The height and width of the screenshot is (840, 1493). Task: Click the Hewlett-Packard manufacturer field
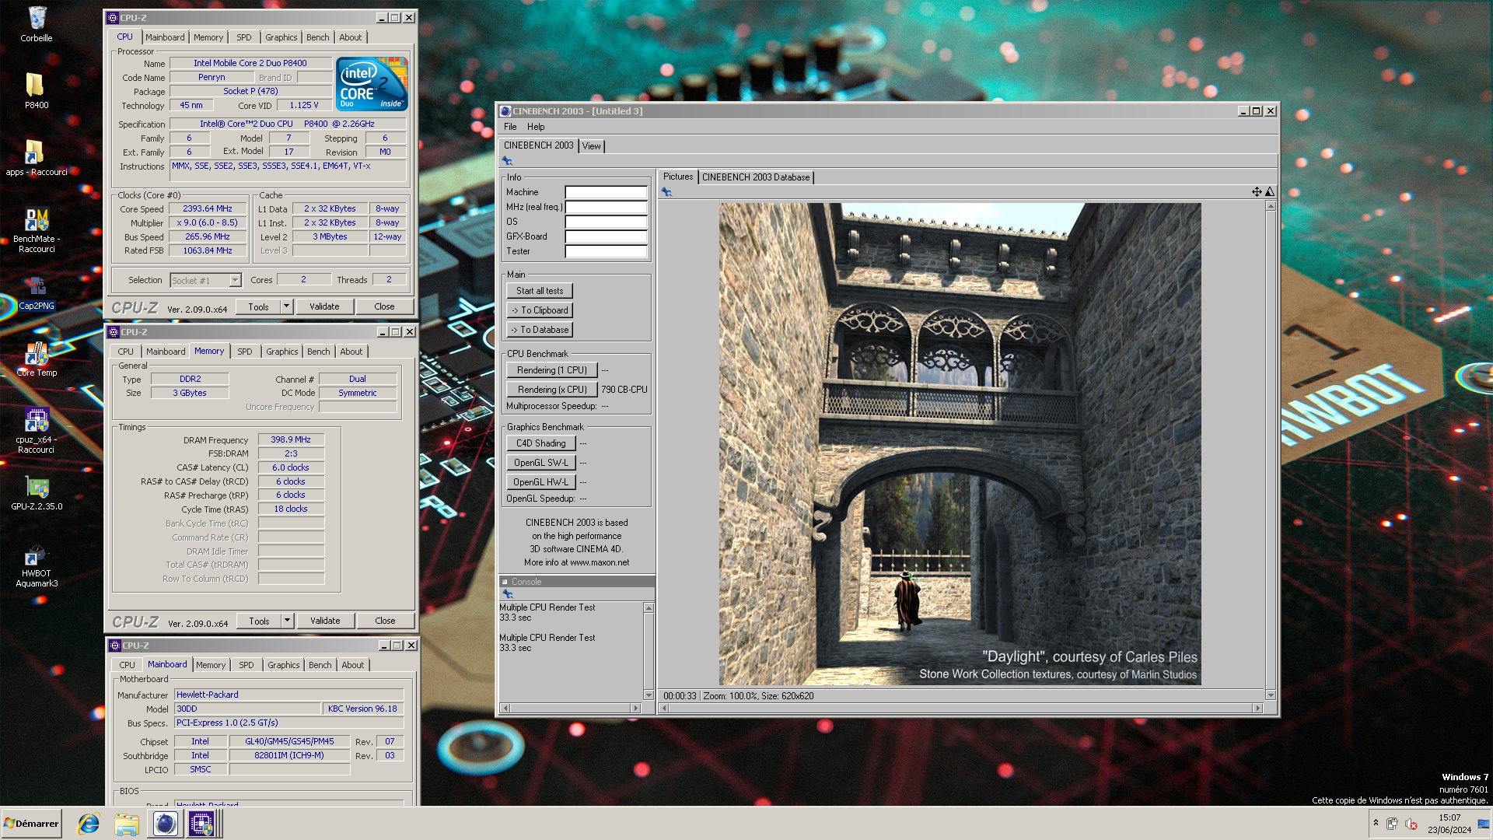[x=288, y=695]
